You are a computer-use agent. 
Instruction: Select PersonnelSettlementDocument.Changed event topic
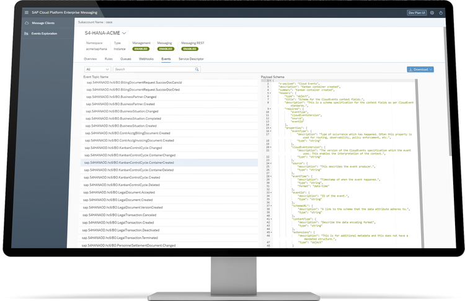point(167,246)
